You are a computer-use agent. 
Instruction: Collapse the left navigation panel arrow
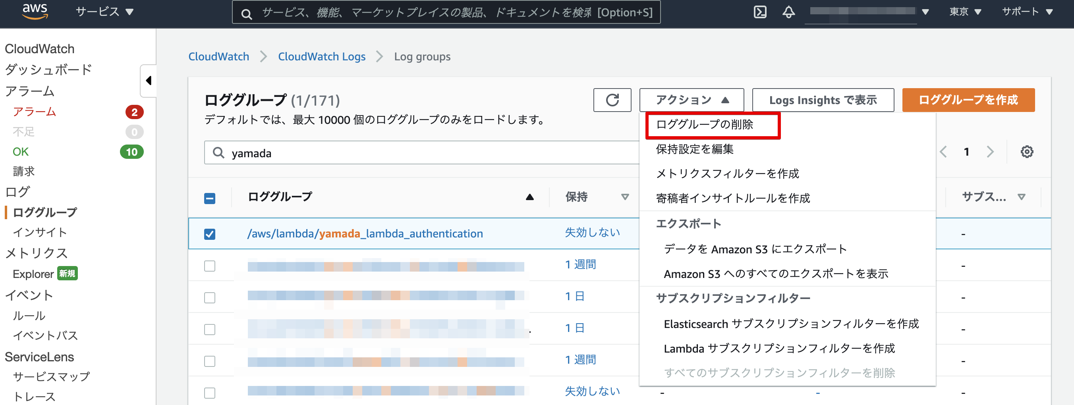(x=149, y=81)
